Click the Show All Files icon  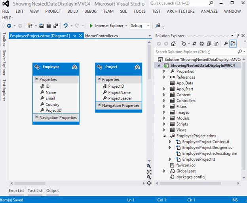(216, 43)
